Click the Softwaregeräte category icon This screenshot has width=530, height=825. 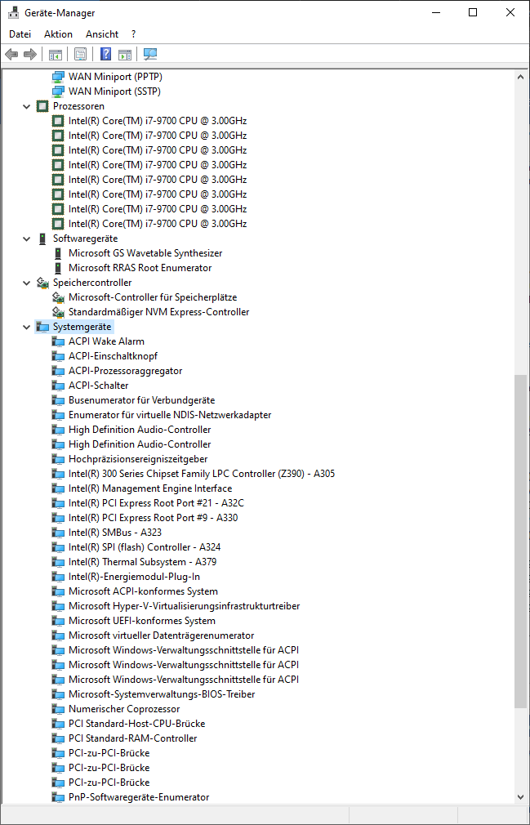(42, 239)
